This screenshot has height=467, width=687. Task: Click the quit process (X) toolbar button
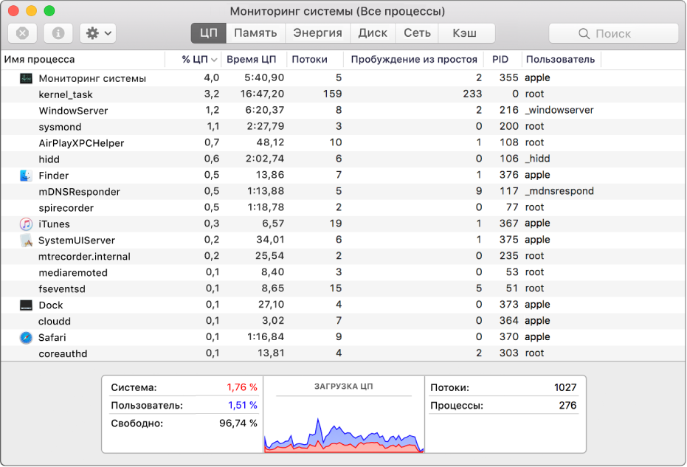[22, 33]
